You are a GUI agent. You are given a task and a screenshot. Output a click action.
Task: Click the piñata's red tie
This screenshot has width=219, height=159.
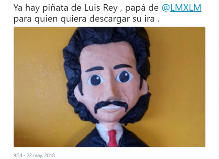point(112,138)
